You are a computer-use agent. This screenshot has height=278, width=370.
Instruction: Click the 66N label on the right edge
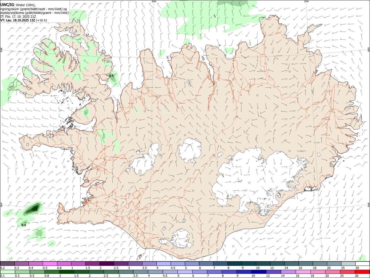[369, 50]
